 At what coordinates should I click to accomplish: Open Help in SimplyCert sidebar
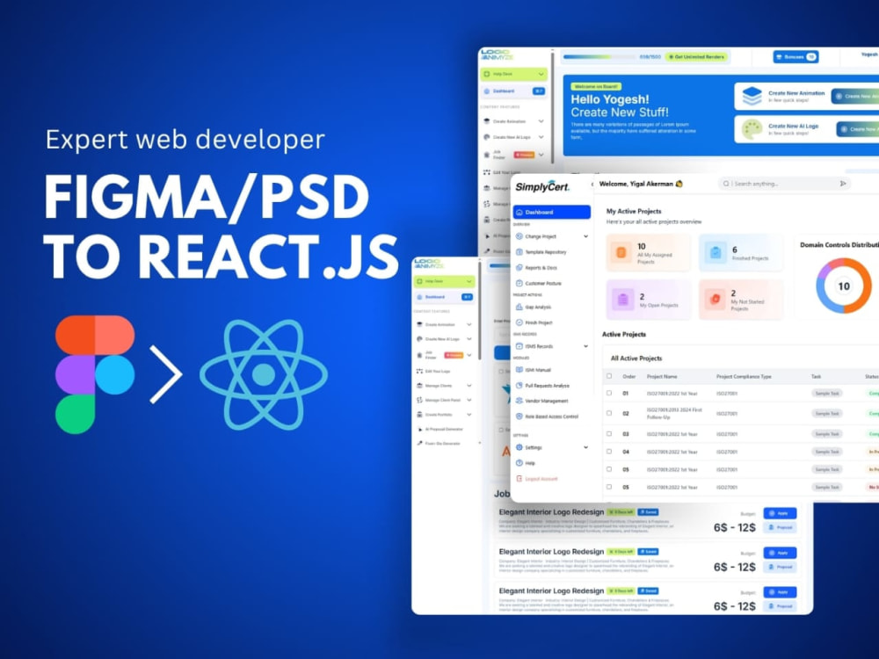(x=530, y=463)
